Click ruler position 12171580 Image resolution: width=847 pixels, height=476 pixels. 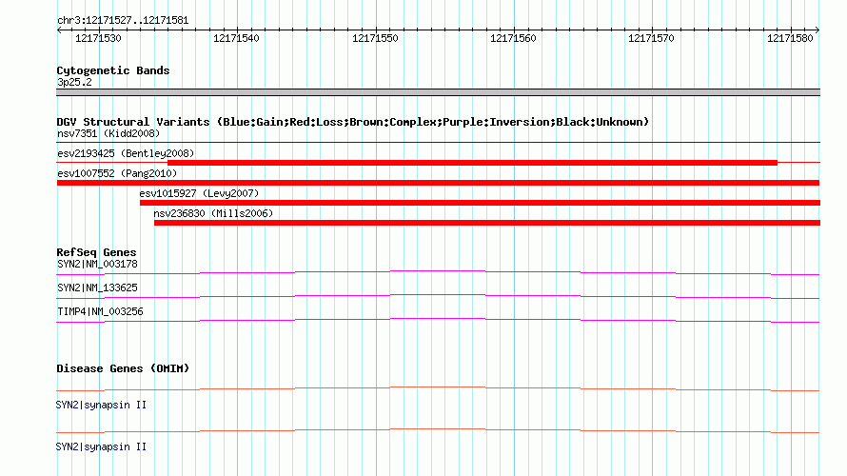tap(790, 38)
